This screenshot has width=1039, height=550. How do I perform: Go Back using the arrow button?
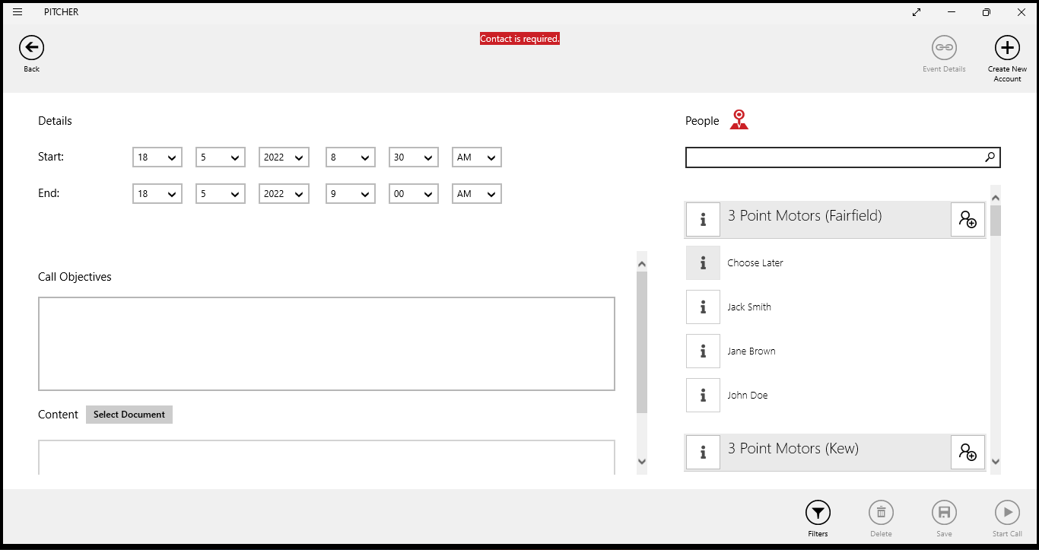[30, 47]
